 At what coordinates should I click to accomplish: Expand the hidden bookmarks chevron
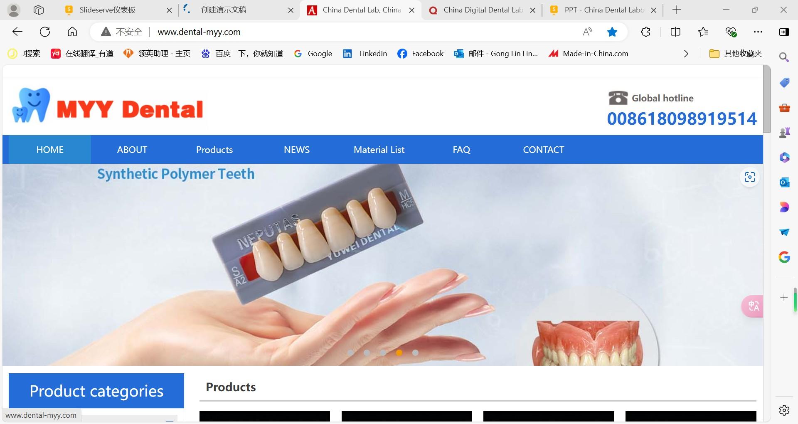(x=686, y=54)
